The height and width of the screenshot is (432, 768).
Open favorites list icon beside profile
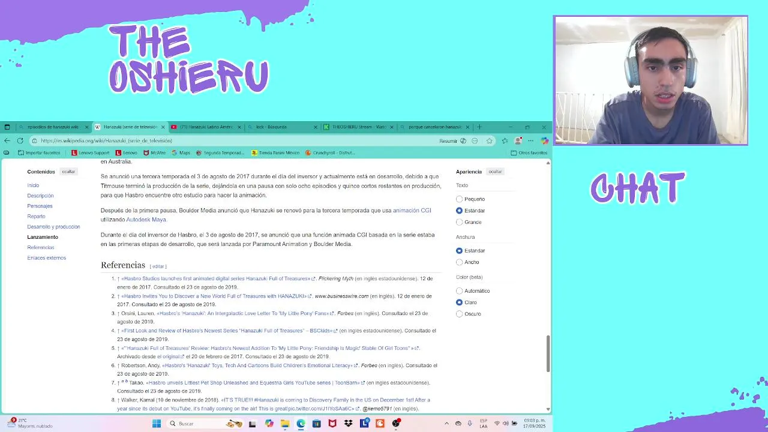505,141
